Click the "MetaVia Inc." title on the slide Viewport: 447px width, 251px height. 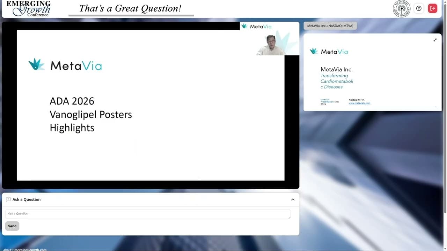337,69
